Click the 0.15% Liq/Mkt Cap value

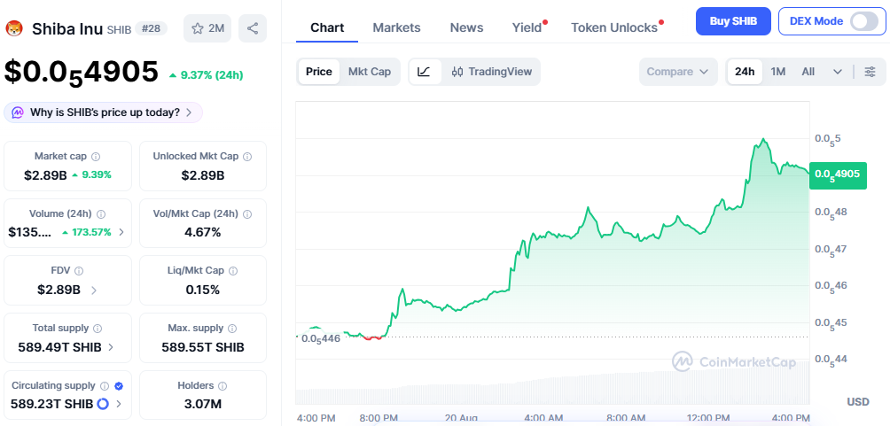(203, 290)
